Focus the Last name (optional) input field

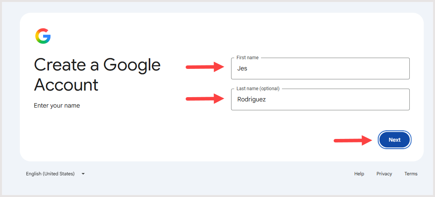tap(320, 99)
